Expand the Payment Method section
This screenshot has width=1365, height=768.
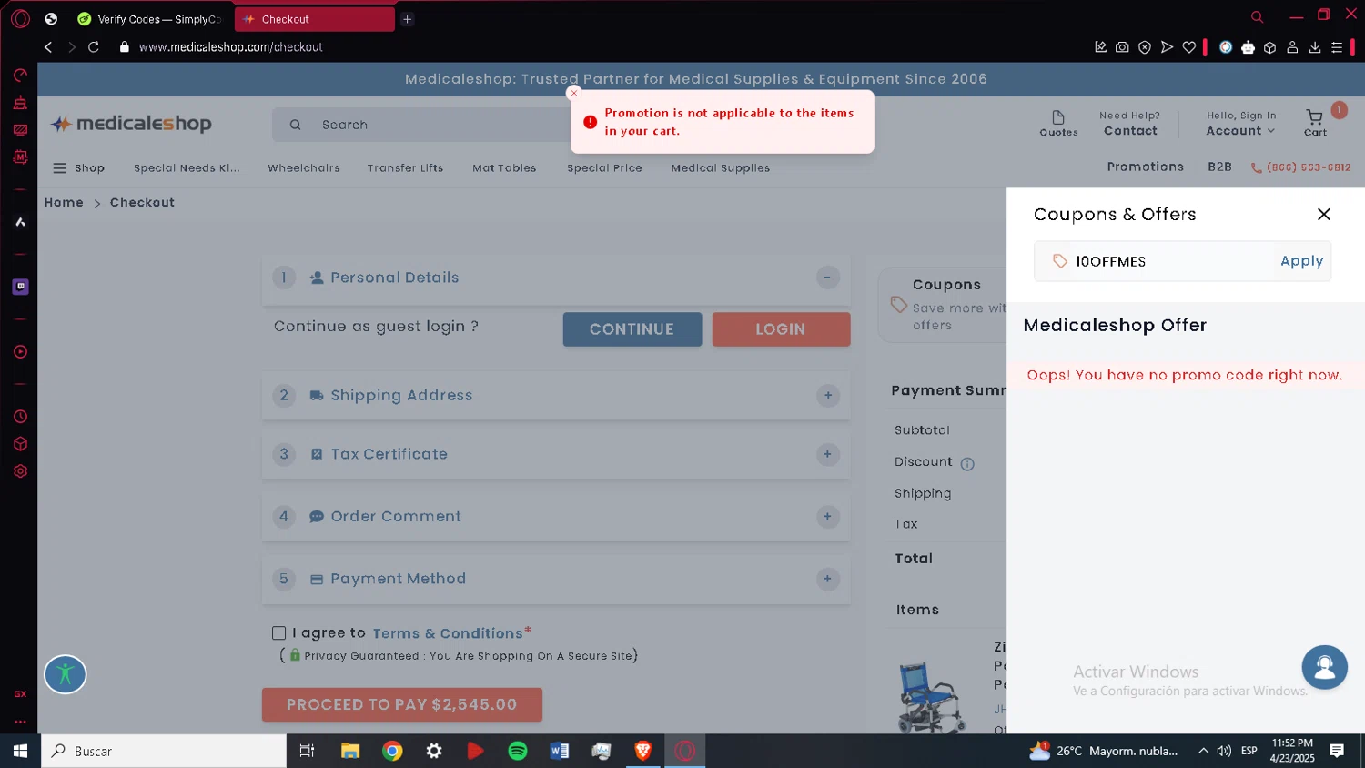coord(827,579)
